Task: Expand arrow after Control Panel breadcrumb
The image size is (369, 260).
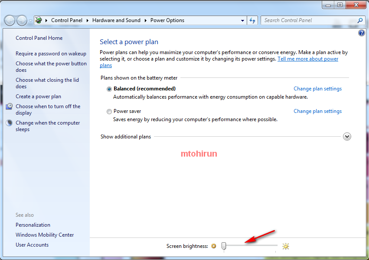Action: [x=87, y=20]
